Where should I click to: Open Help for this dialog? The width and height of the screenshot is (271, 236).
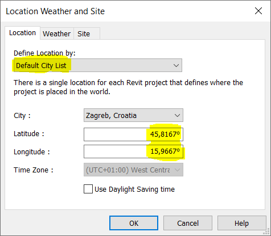coord(241,223)
